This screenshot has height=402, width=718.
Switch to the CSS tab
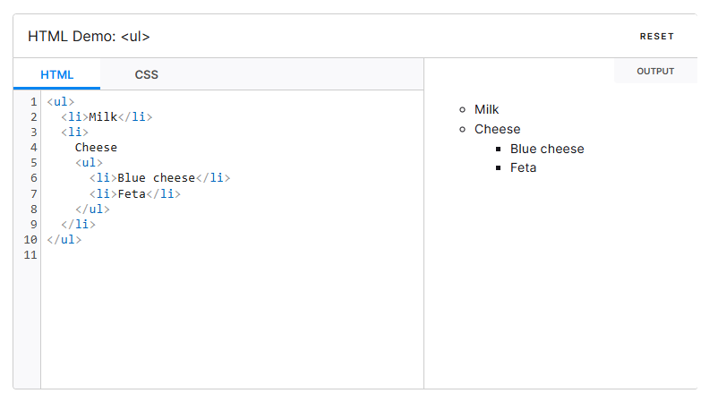[x=147, y=74]
